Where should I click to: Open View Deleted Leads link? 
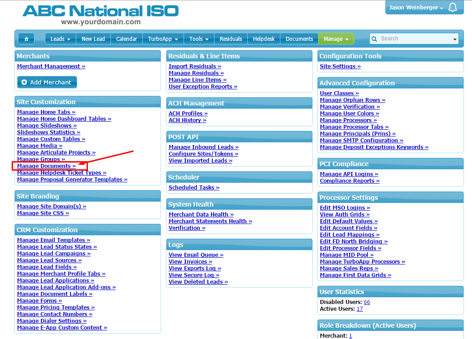[x=198, y=282]
